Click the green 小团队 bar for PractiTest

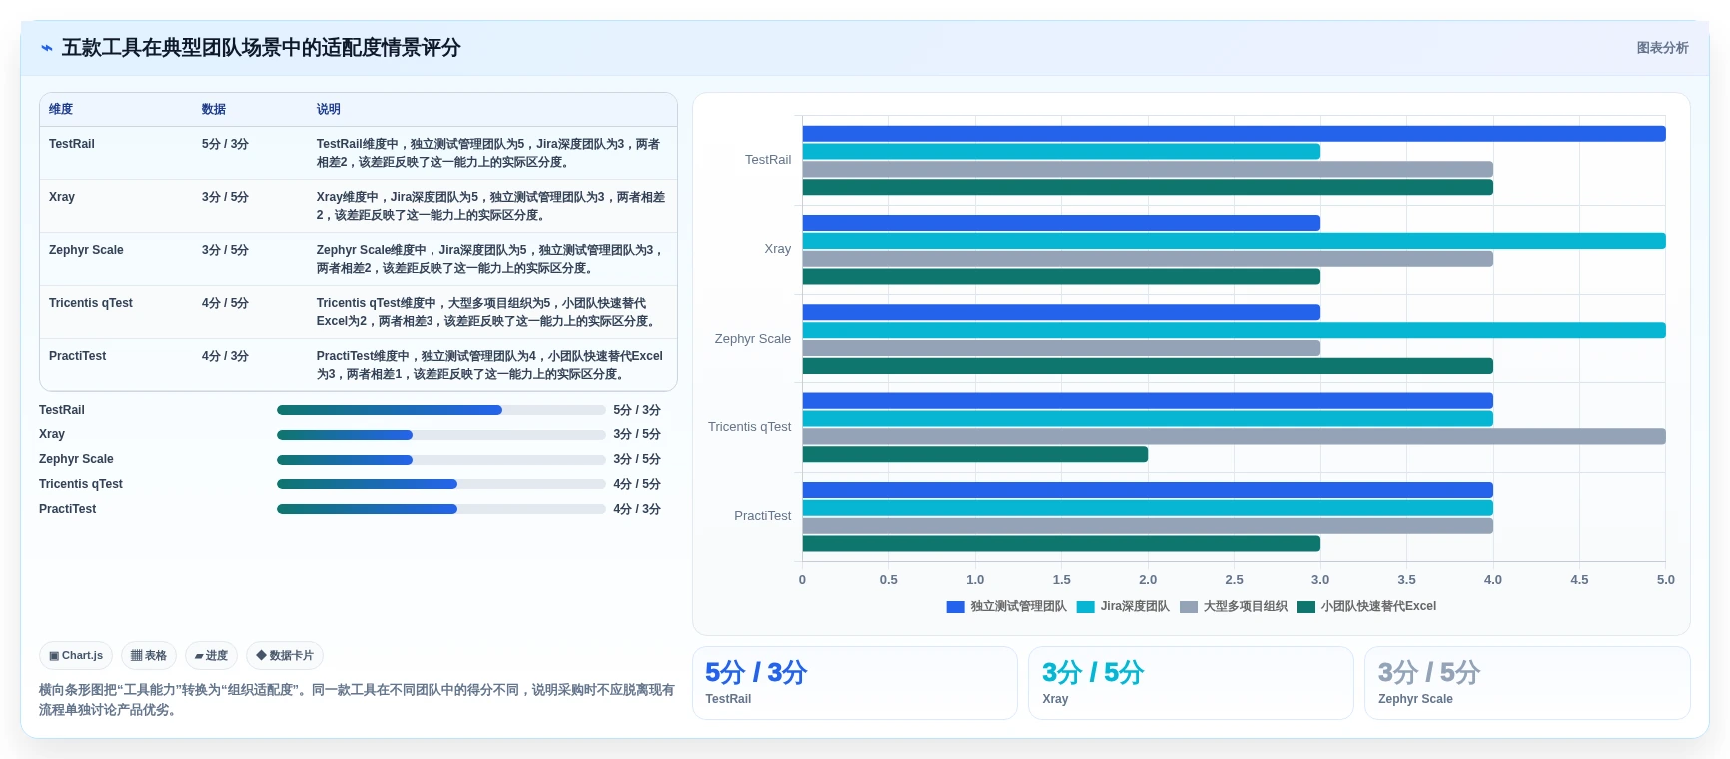pyautogui.click(x=1061, y=544)
